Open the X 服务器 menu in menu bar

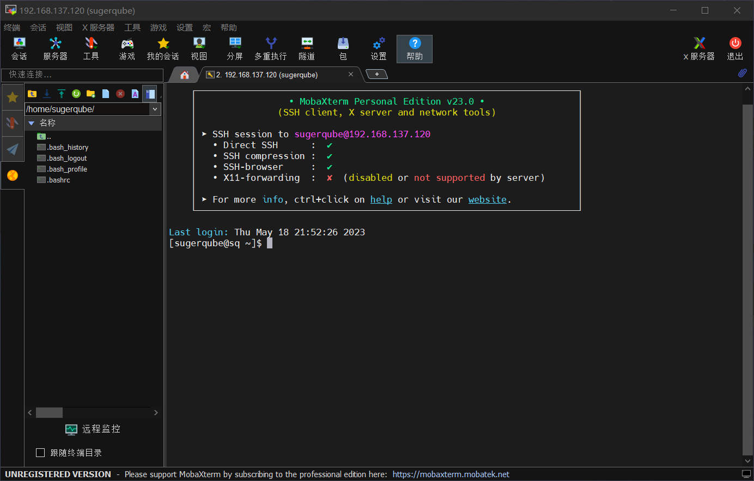(98, 28)
